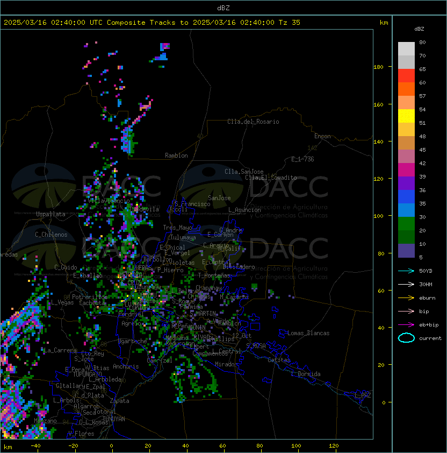The image size is (447, 453).
Task: Click the 'Tulumaya' map label
Action: click(x=183, y=237)
